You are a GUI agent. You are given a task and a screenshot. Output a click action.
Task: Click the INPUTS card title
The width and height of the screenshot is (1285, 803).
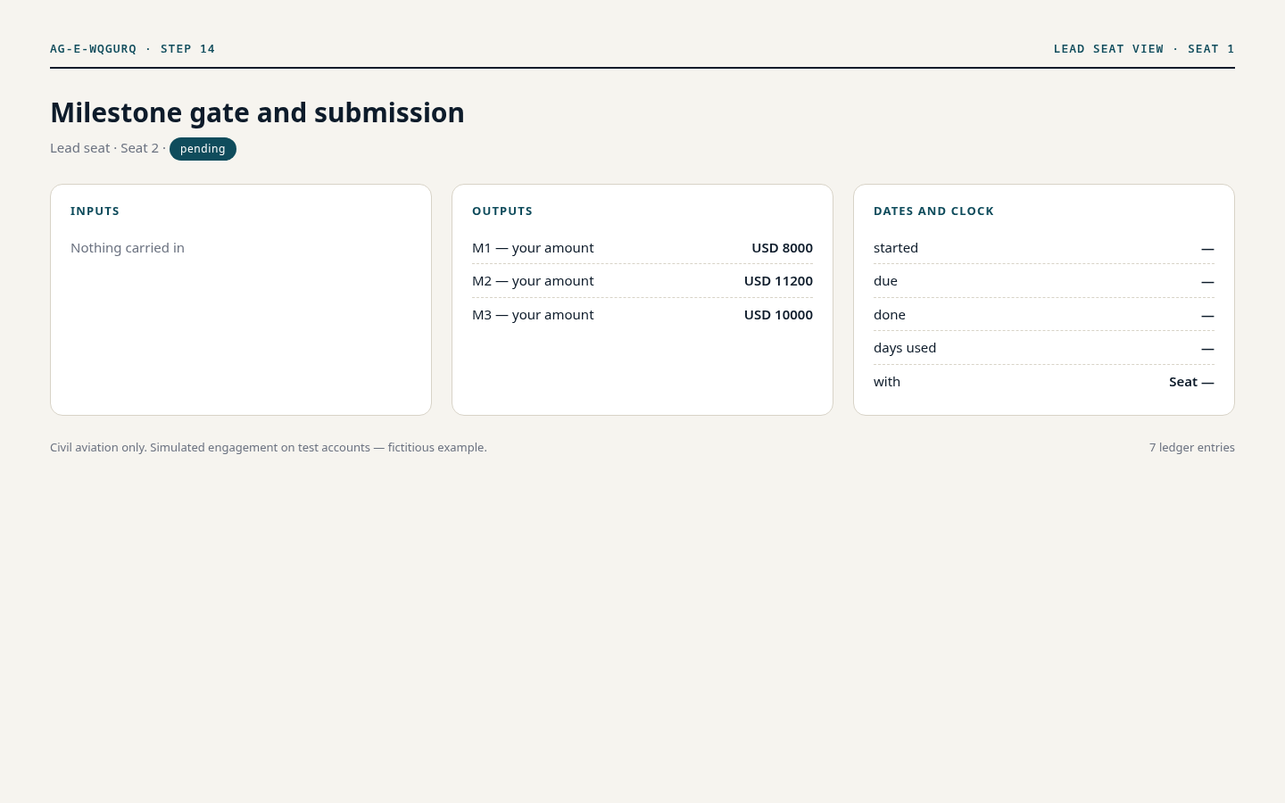(95, 211)
